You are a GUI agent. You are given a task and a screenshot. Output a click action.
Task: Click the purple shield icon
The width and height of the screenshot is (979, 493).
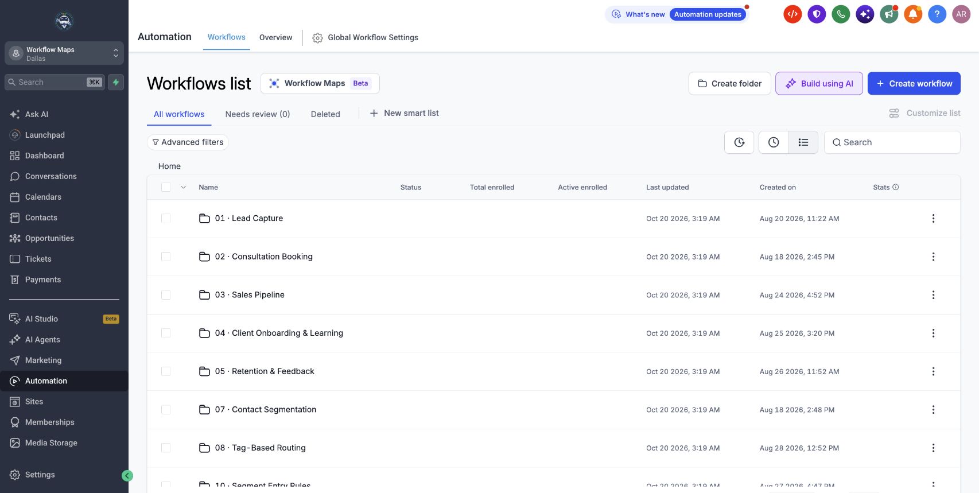point(817,14)
